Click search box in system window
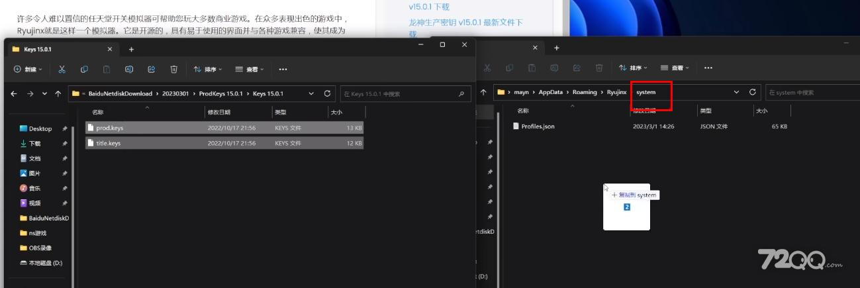This screenshot has width=860, height=288. point(812,92)
